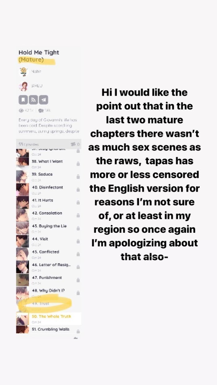This screenshot has width=217, height=385.
Task: Click lock icon on episode 44 Visit
Action: pos(78,241)
